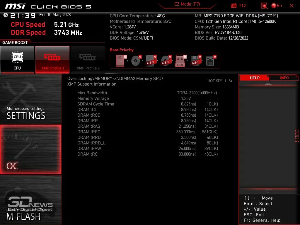Open the M-FLASH section

click(x=30, y=200)
